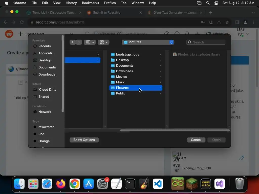
Task: Open a new Chrome tab
Action: [210, 13]
